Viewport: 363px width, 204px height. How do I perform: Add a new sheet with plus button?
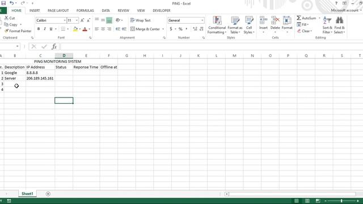click(x=48, y=194)
